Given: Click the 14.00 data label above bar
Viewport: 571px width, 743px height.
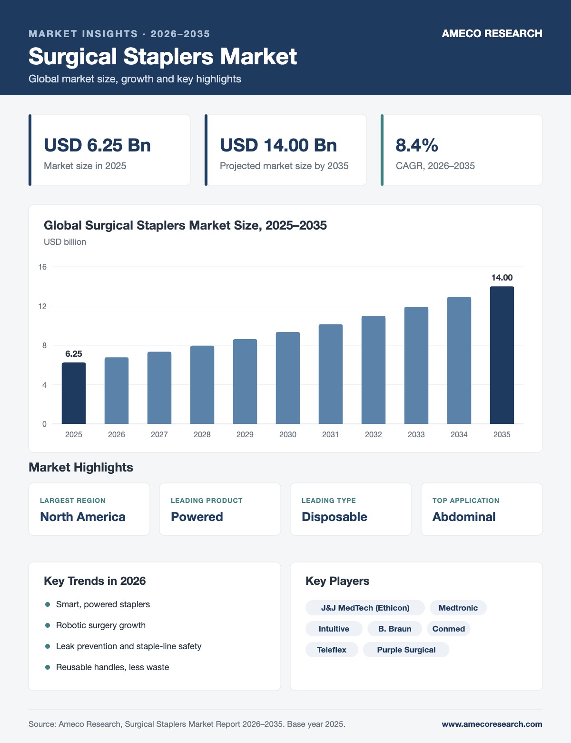Looking at the screenshot, I should coord(502,278).
